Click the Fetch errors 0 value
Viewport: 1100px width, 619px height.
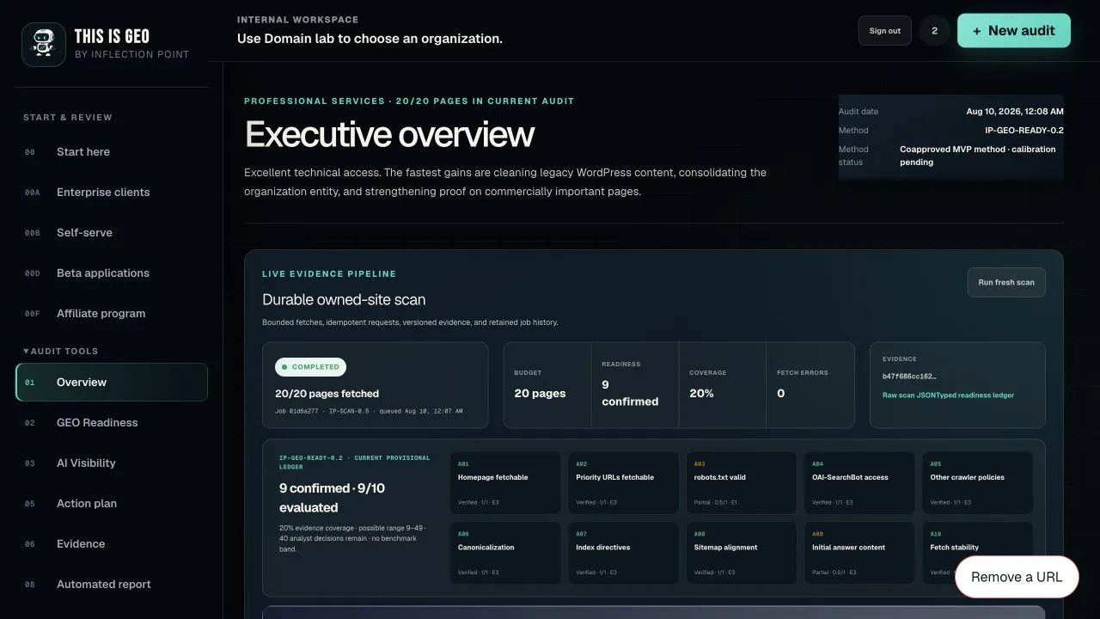click(x=780, y=393)
